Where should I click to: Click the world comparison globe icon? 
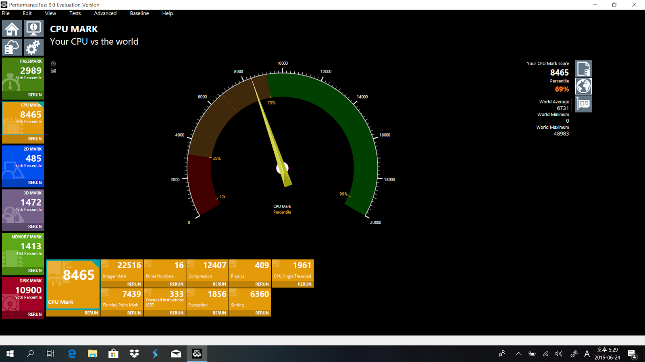click(583, 86)
